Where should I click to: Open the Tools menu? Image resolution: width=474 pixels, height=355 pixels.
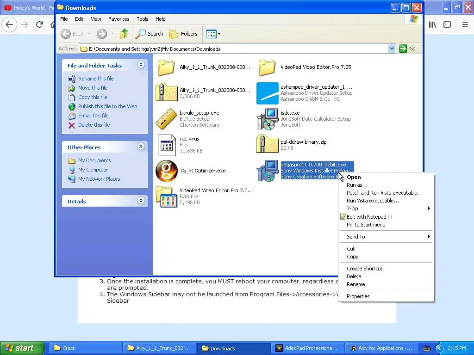(x=143, y=19)
